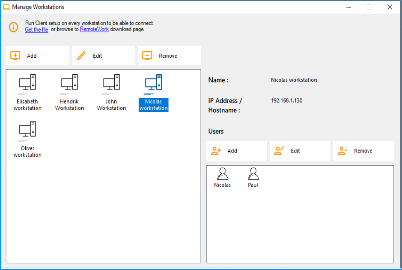402x270 pixels.
Task: Click the orange info icon
Action: tap(14, 27)
